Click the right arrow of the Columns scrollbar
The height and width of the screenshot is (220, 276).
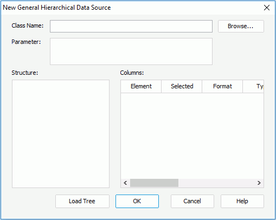pos(259,183)
